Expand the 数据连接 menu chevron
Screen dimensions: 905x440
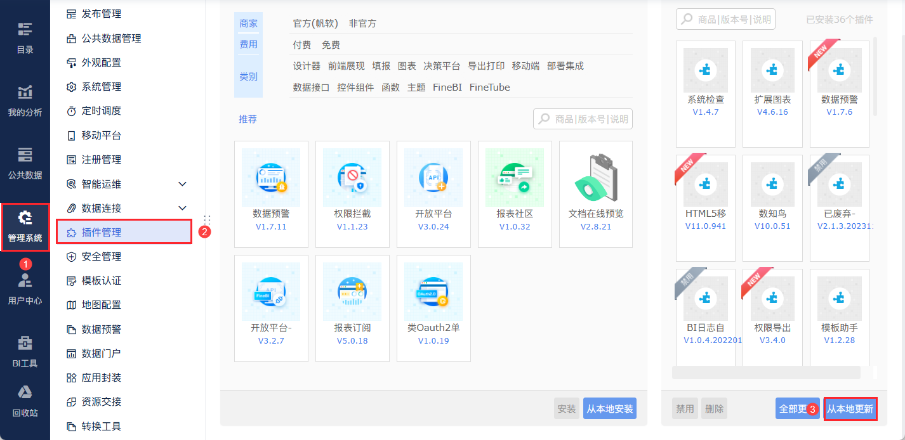coord(182,208)
